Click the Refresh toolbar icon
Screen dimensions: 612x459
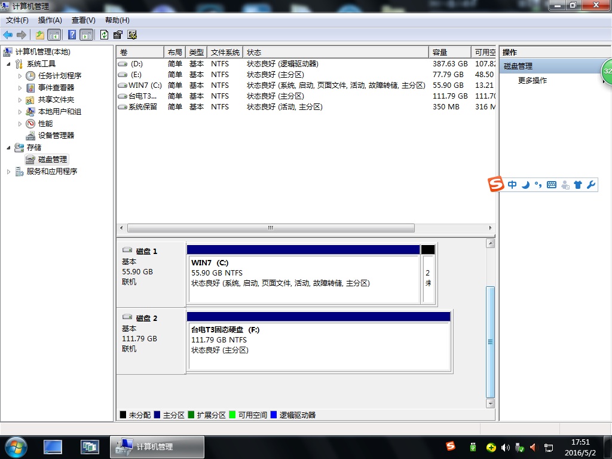[x=104, y=35]
